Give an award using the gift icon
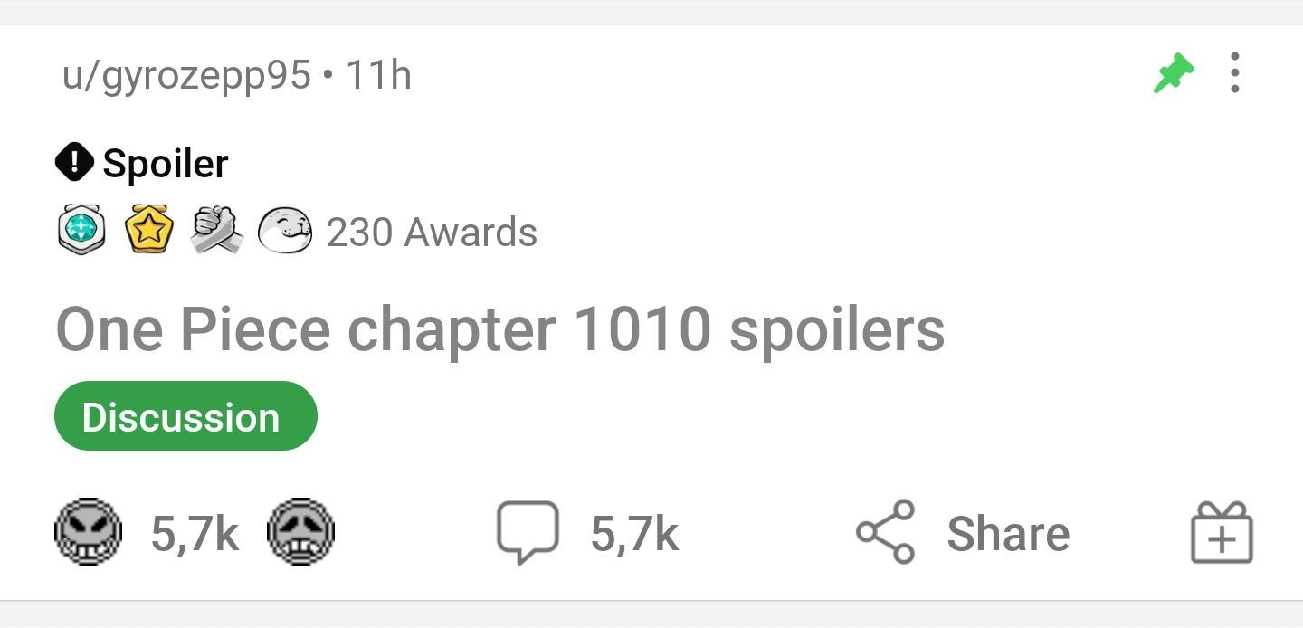 coord(1221,533)
